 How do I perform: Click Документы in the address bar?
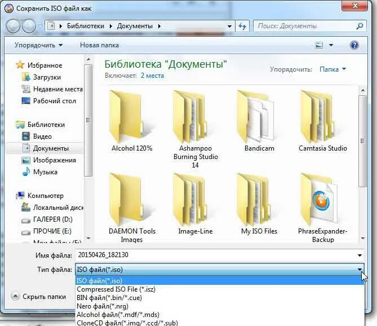tap(135, 26)
